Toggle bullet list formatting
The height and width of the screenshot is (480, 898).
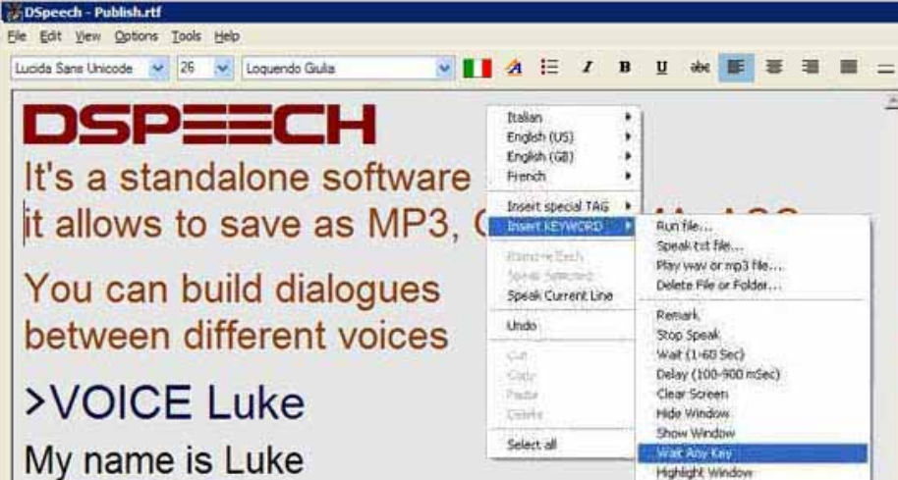(551, 69)
